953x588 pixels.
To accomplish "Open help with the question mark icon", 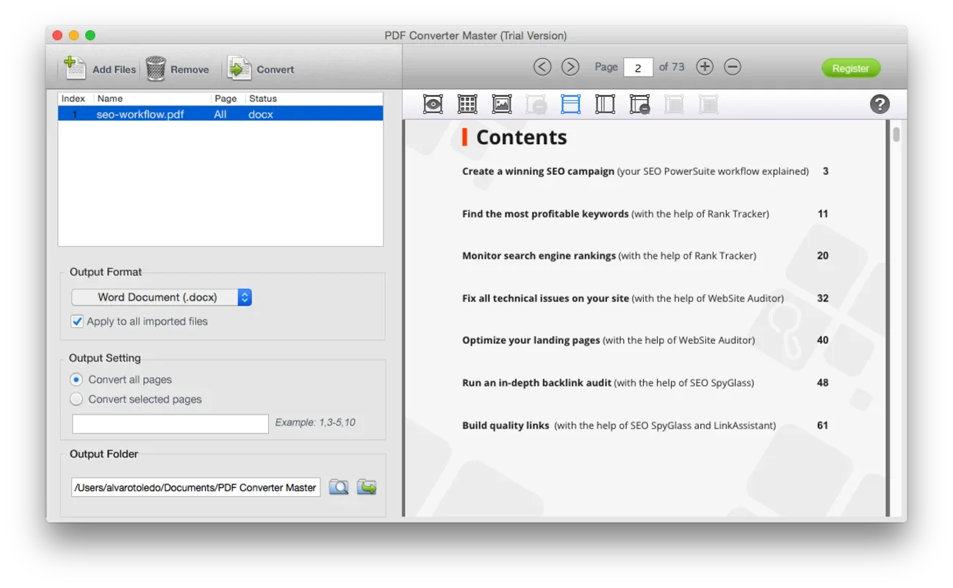I will coord(880,104).
